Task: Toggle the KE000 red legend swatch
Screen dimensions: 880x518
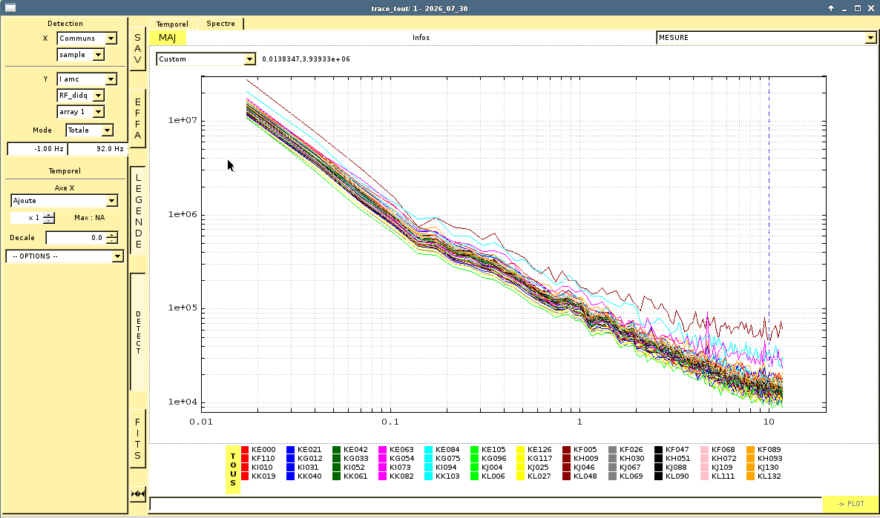Action: 245,450
